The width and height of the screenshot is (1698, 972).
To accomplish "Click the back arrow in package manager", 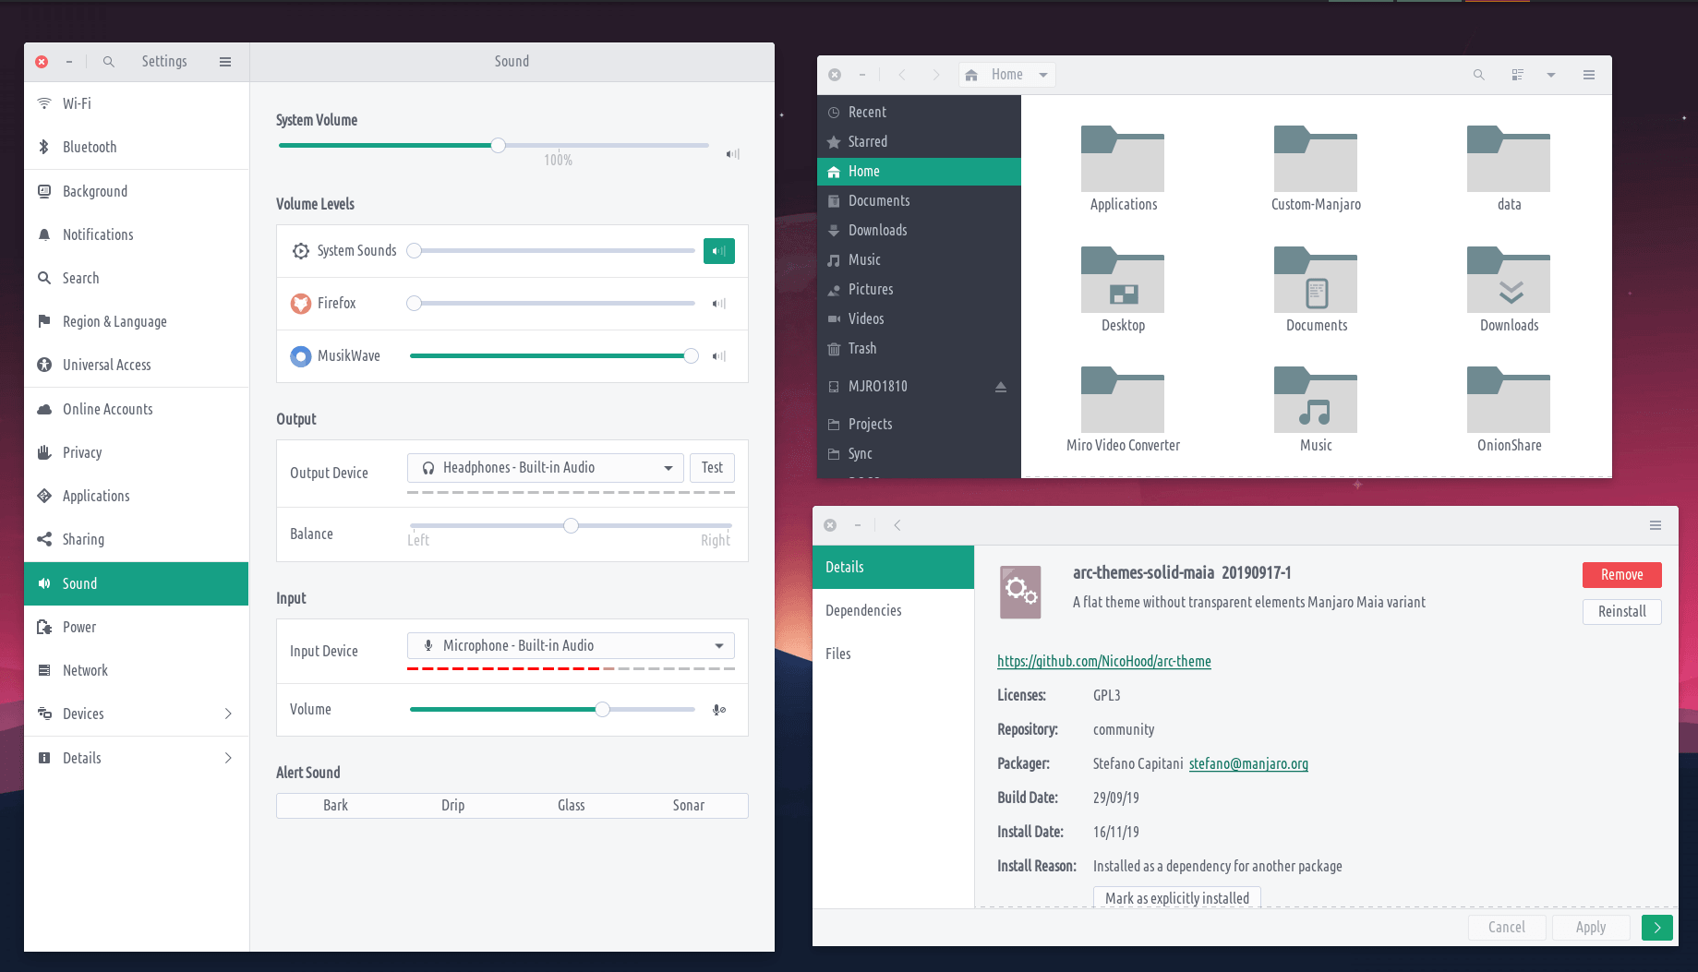I will click(897, 525).
